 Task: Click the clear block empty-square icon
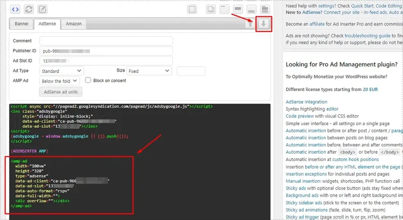(192, 9)
